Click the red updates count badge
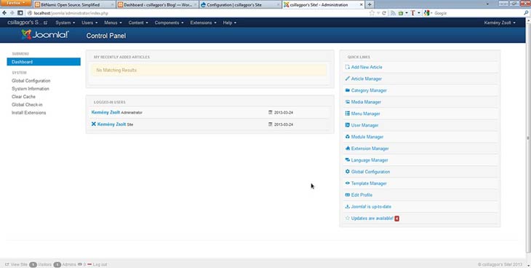531x268 pixels. click(x=397, y=218)
